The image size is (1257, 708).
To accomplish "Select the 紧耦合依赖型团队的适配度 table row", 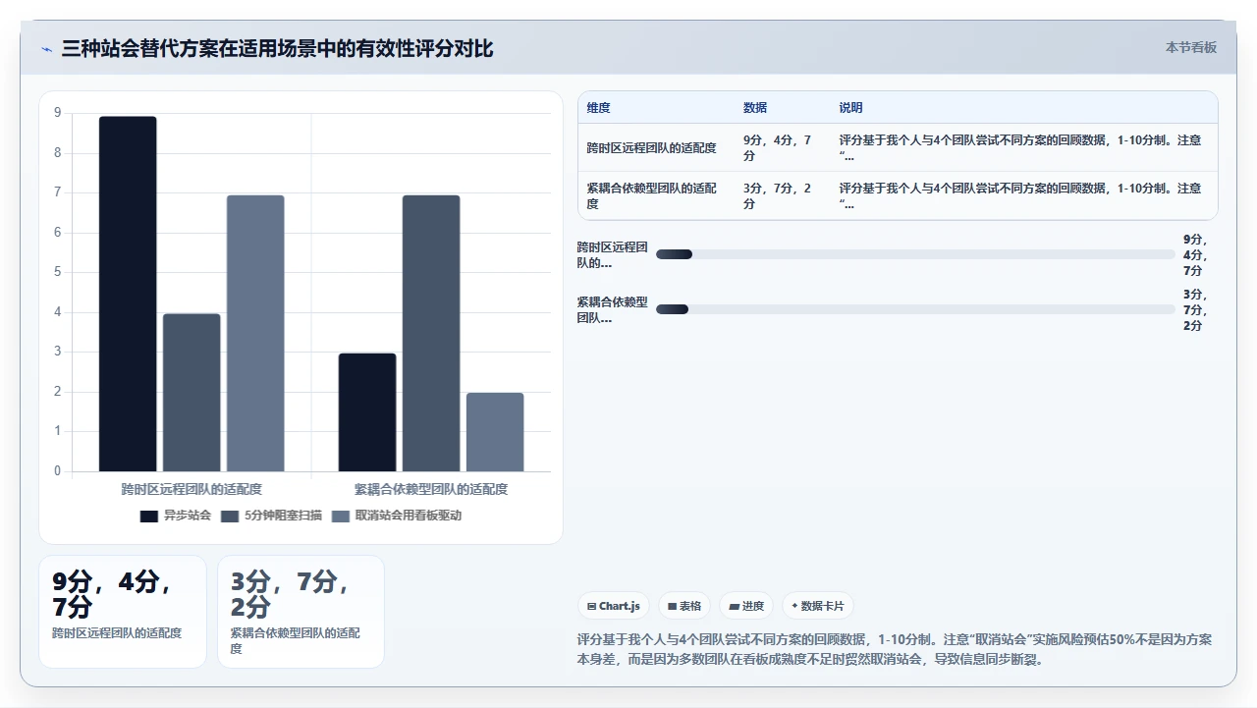I will pos(898,195).
